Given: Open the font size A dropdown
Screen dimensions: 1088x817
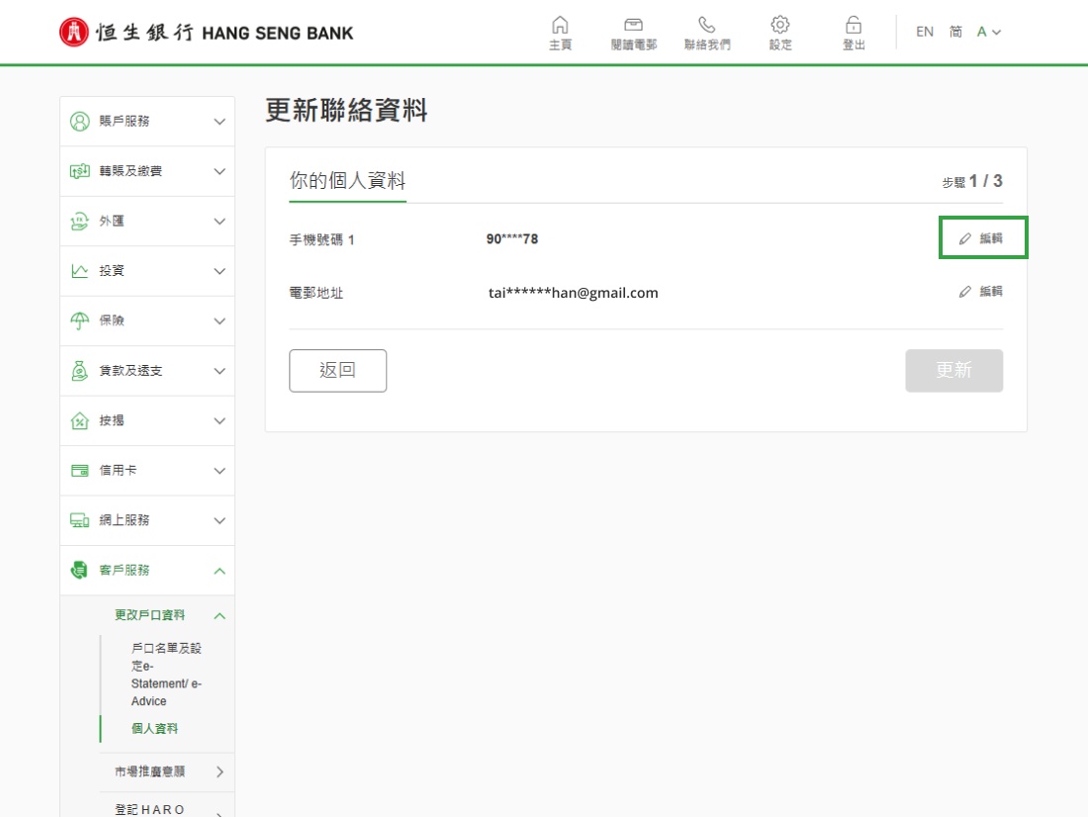Looking at the screenshot, I should point(989,32).
